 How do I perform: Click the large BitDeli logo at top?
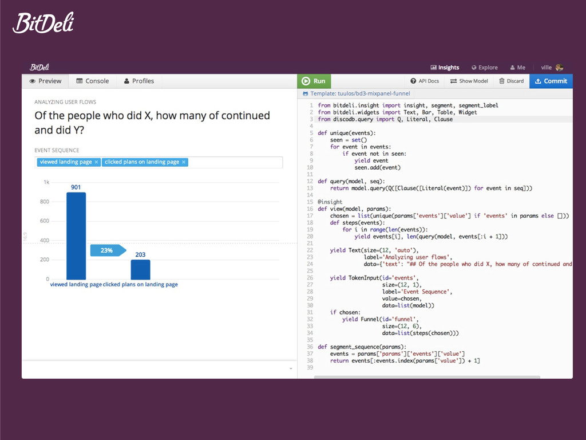(43, 23)
